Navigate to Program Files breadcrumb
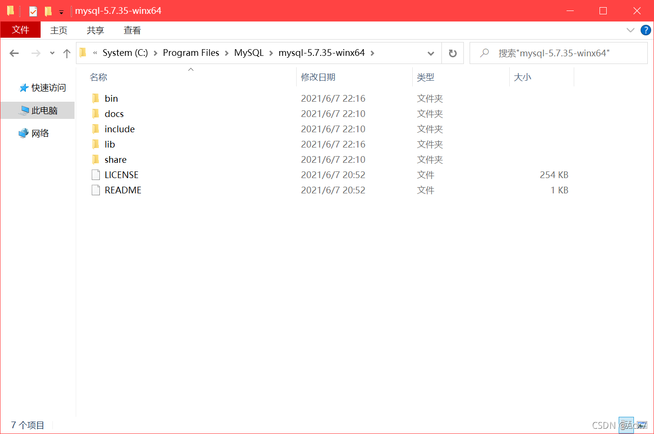The height and width of the screenshot is (434, 654). click(191, 53)
